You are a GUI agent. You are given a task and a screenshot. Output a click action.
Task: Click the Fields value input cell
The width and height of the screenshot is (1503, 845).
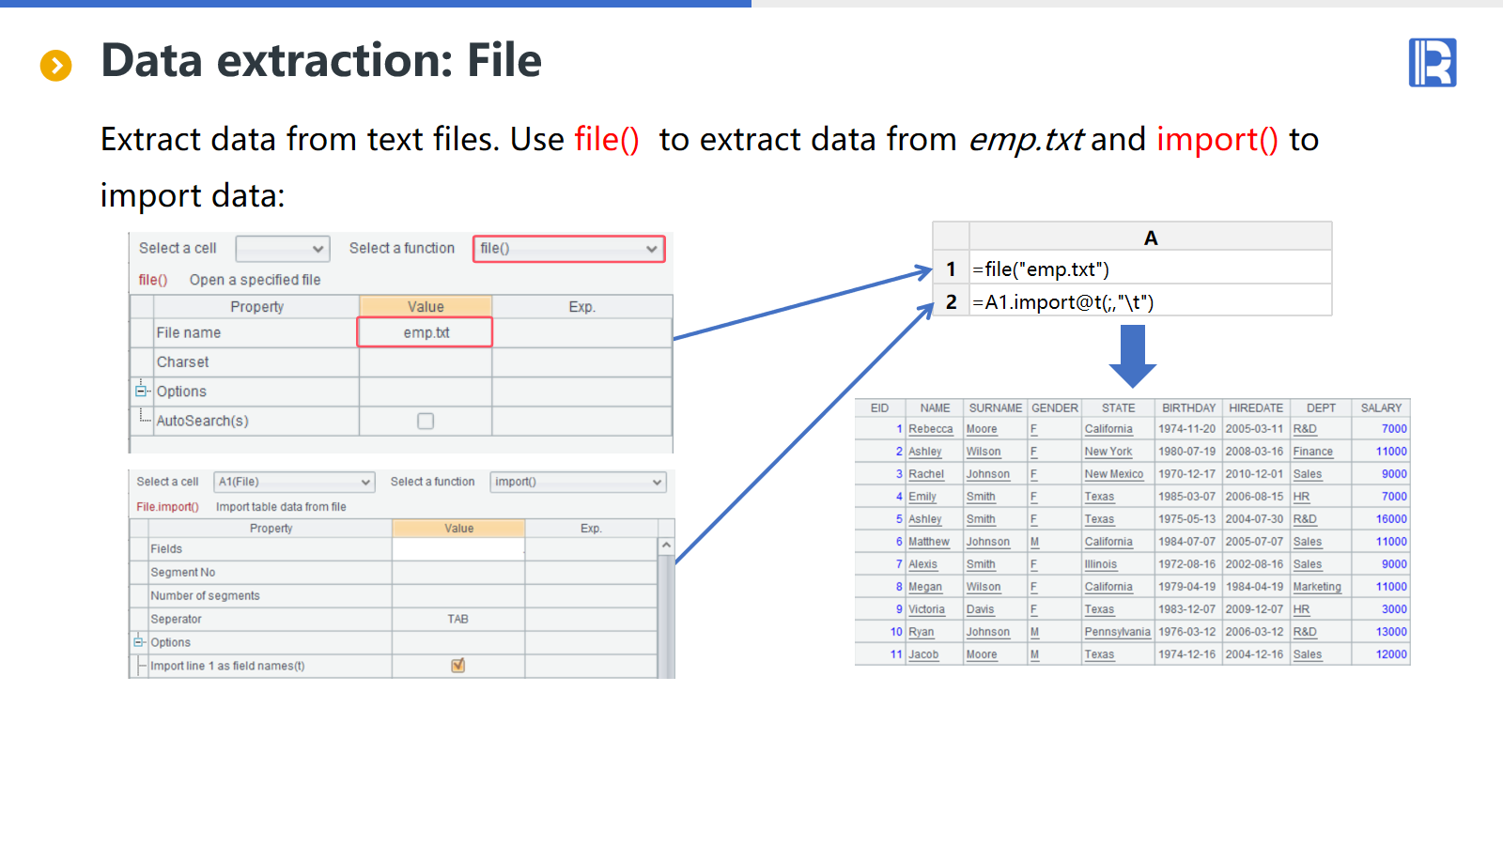pyautogui.click(x=457, y=549)
